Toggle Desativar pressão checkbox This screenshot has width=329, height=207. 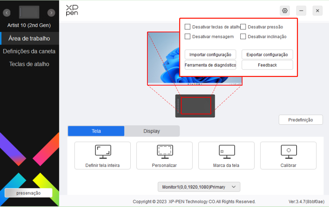pyautogui.click(x=243, y=27)
